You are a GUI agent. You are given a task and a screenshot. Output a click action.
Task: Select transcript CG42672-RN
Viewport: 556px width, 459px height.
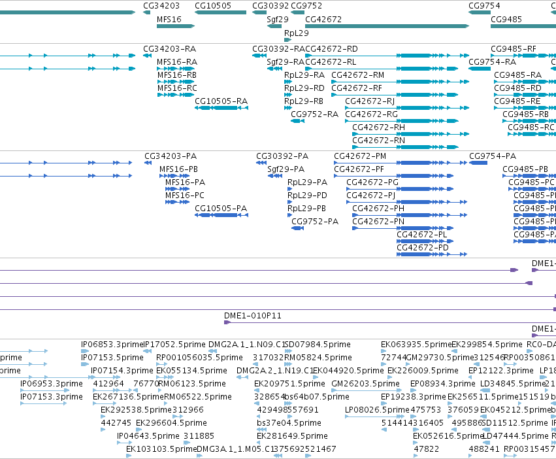[x=378, y=140]
